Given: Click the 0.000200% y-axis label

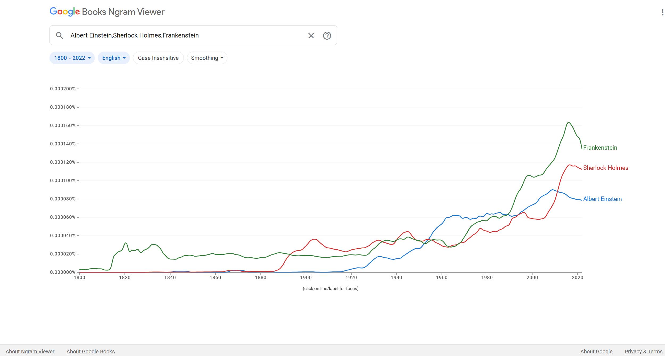Looking at the screenshot, I should pos(63,89).
